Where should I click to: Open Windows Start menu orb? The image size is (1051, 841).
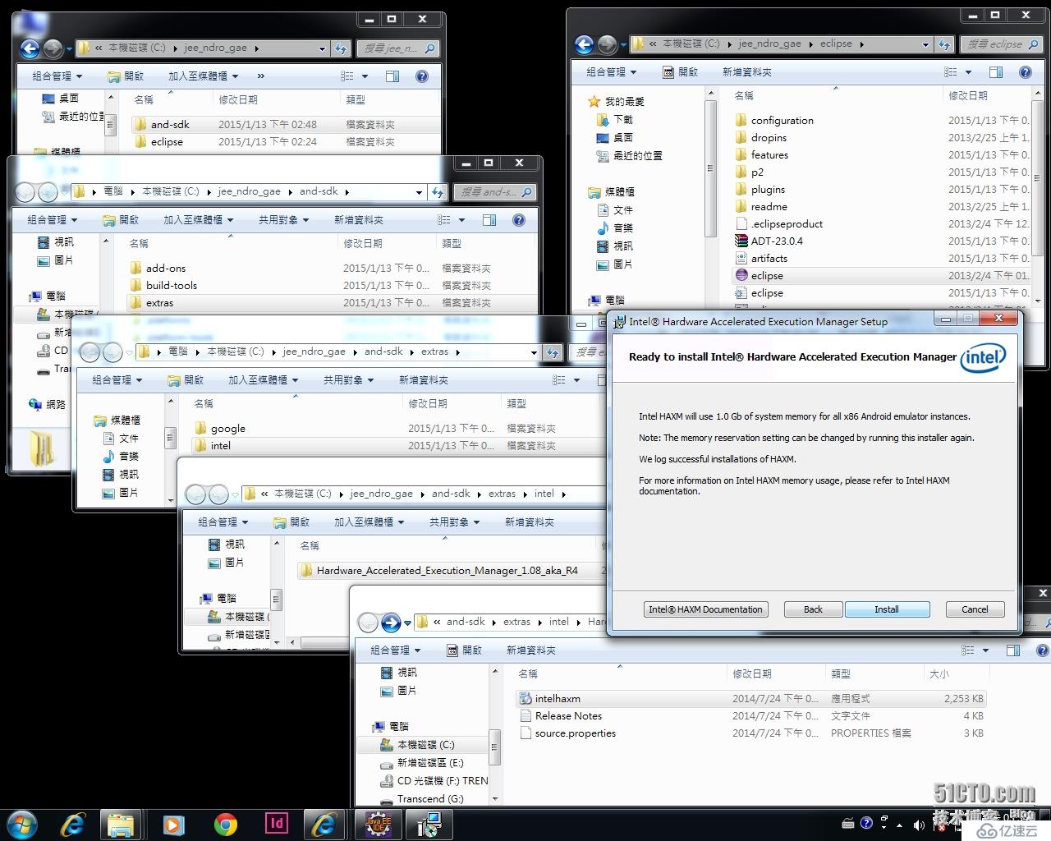[22, 824]
